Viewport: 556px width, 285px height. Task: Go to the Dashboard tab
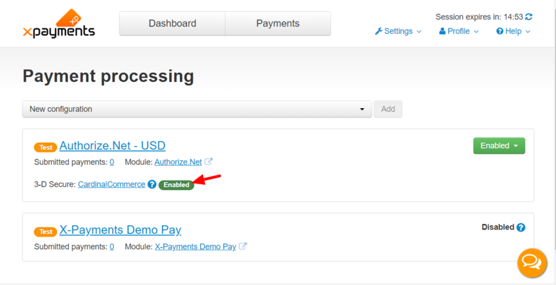click(x=172, y=24)
